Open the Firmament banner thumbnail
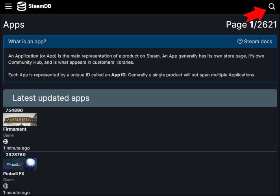Viewport: 280px width, 196px height. click(20, 120)
